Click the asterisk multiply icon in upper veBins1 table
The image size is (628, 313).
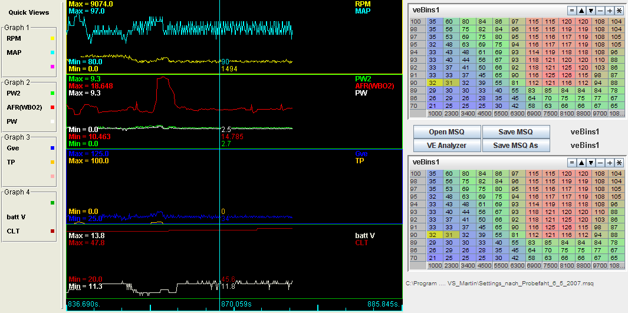point(619,11)
